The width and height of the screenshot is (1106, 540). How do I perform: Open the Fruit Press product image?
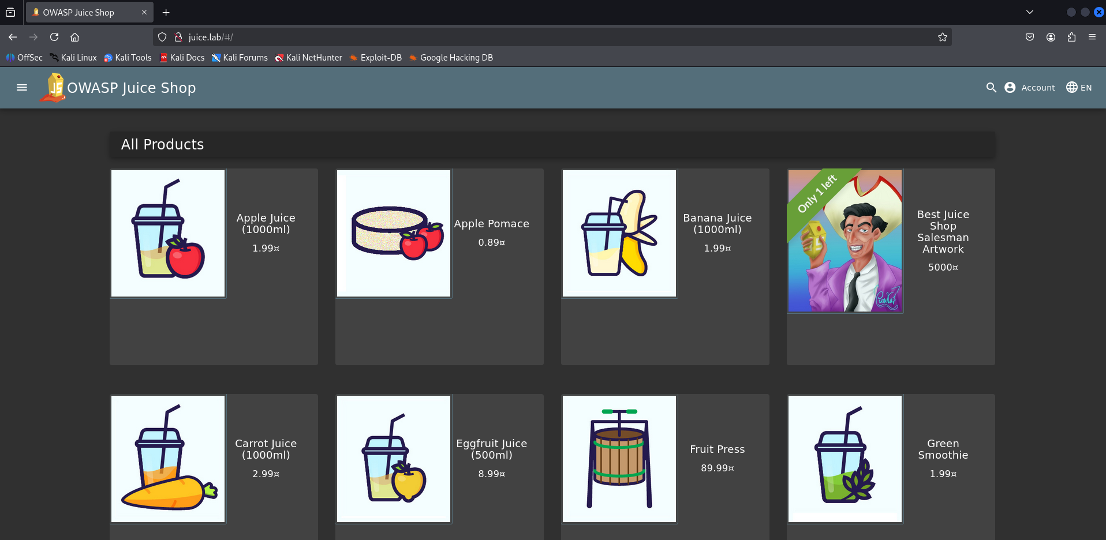[619, 459]
